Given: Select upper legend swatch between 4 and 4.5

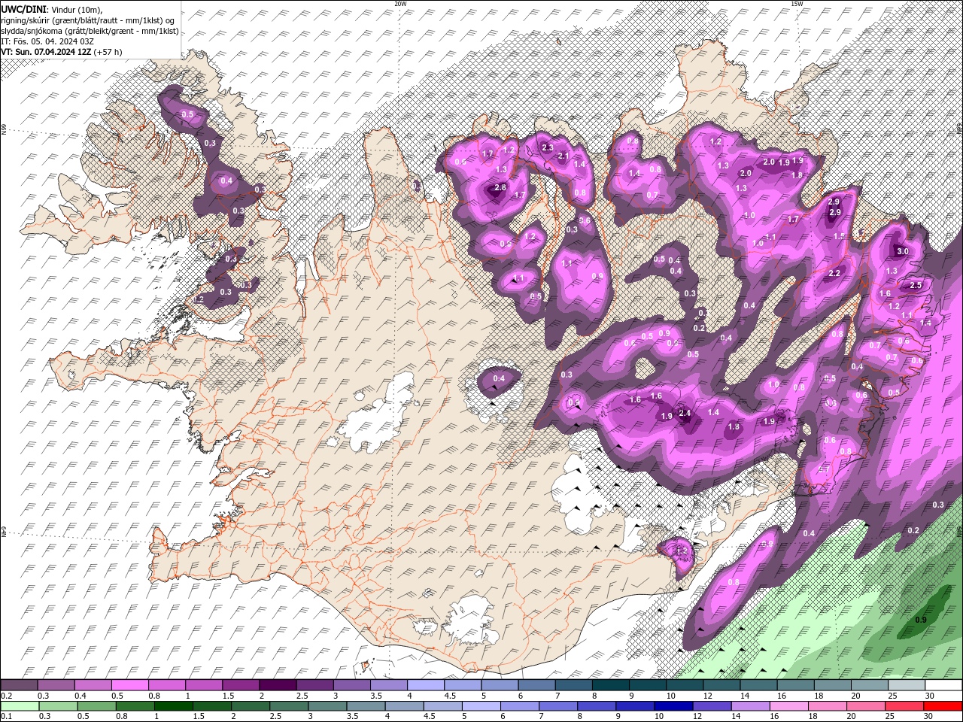Looking at the screenshot, I should coord(425,685).
